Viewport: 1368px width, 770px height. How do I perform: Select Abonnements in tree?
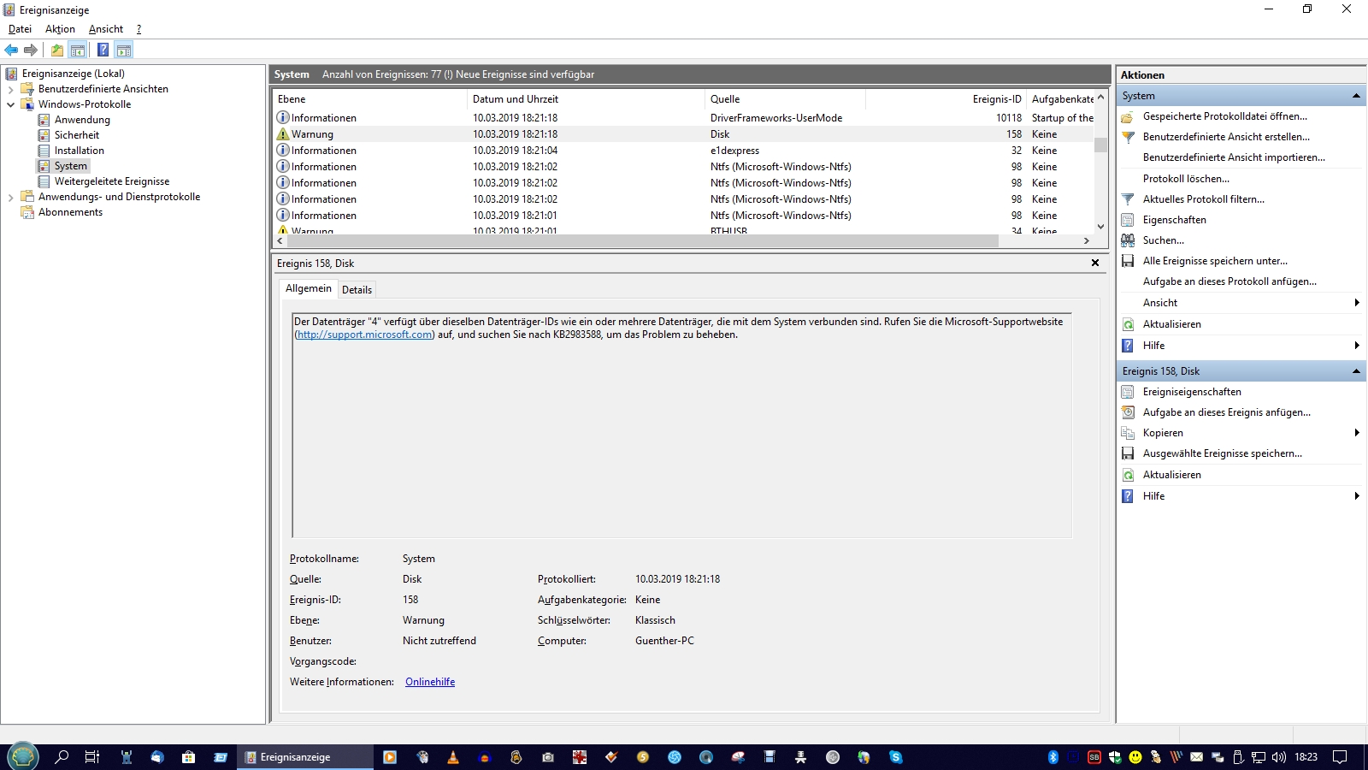70,212
